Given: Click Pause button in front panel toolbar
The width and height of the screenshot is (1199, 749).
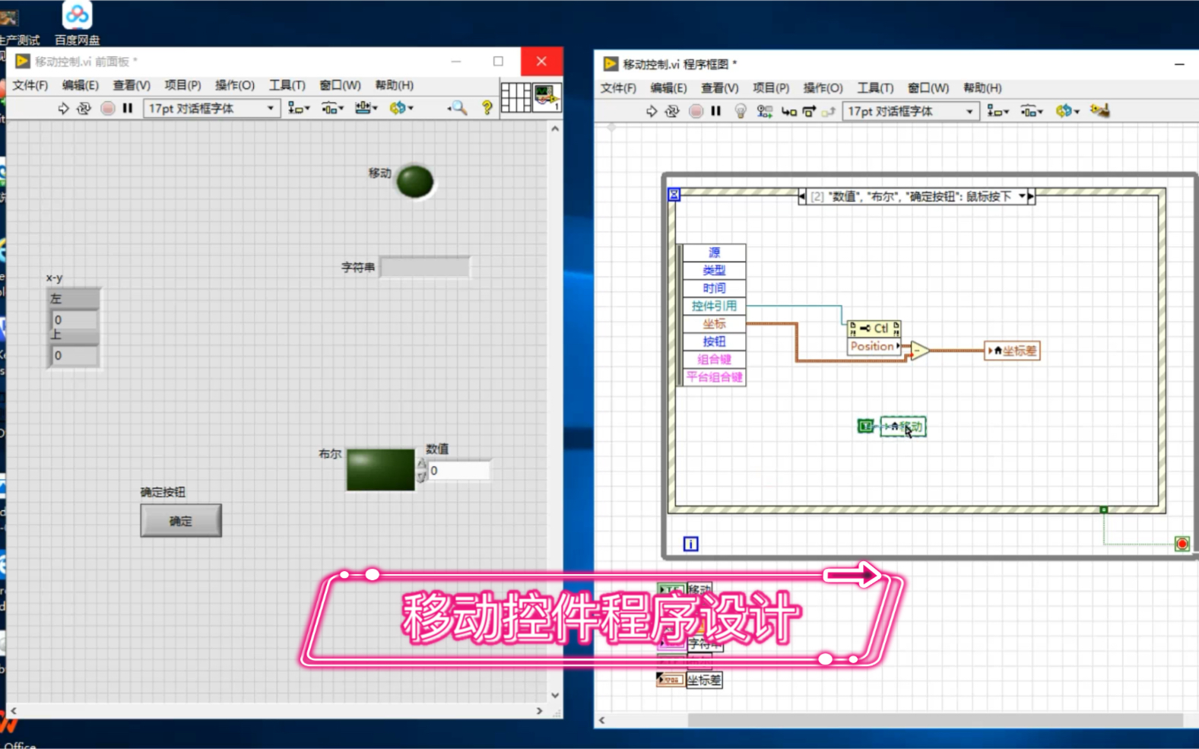Looking at the screenshot, I should [x=128, y=109].
